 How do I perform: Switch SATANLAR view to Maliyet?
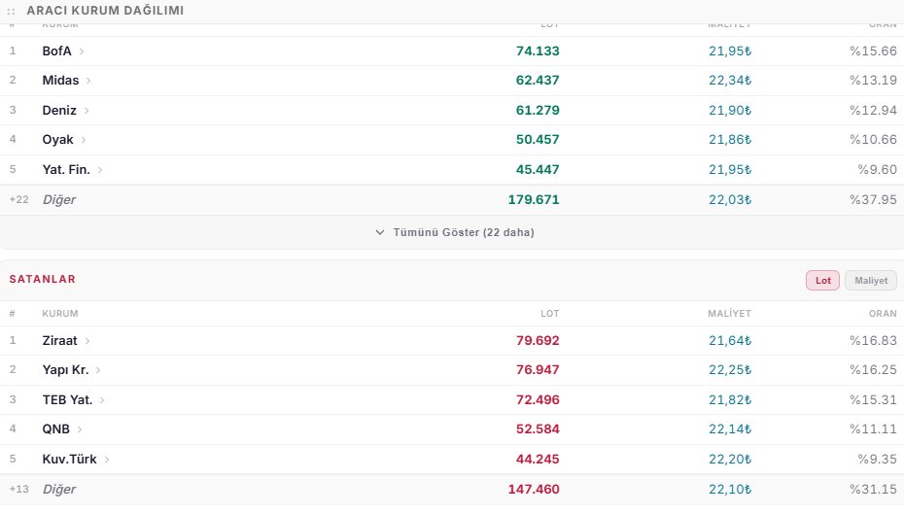tap(871, 281)
